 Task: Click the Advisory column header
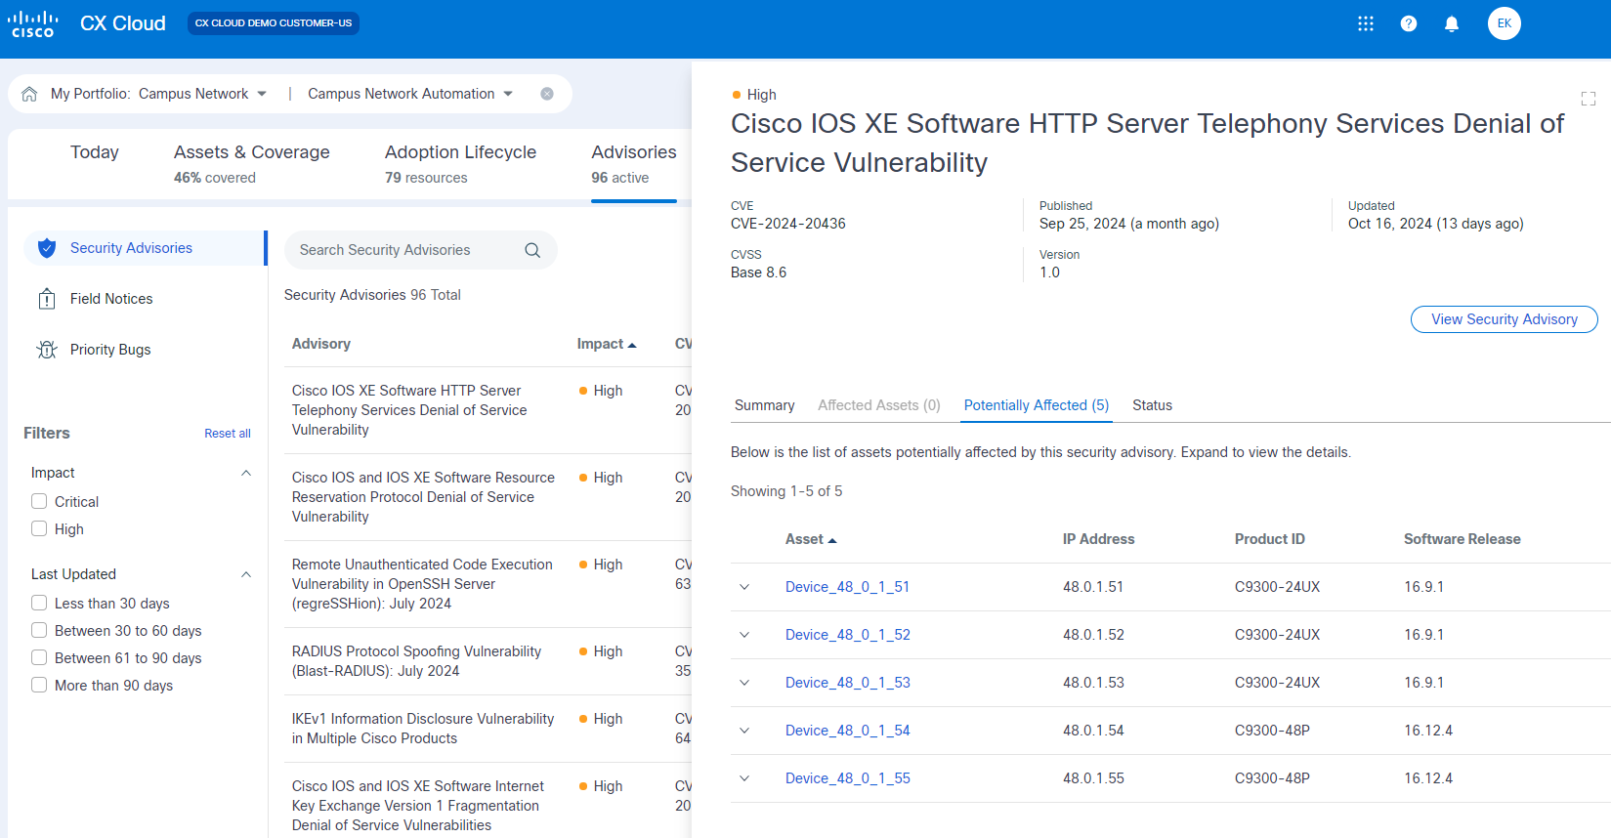click(x=321, y=344)
